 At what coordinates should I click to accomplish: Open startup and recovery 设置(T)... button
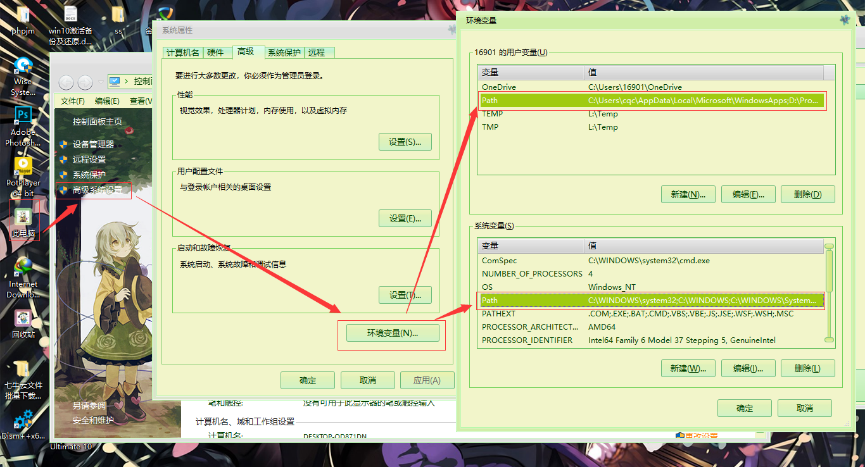tap(405, 295)
